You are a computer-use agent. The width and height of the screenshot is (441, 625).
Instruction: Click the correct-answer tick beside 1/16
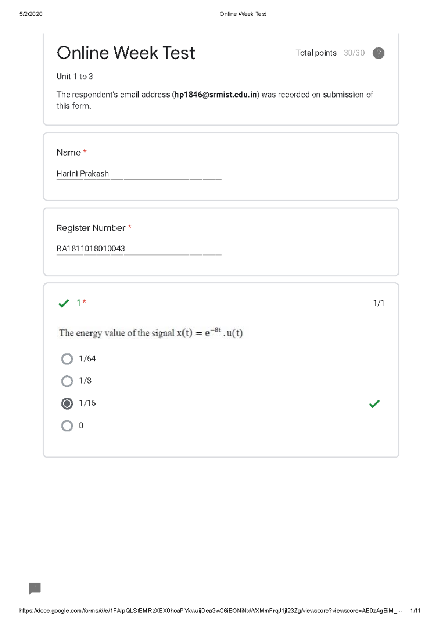[374, 404]
